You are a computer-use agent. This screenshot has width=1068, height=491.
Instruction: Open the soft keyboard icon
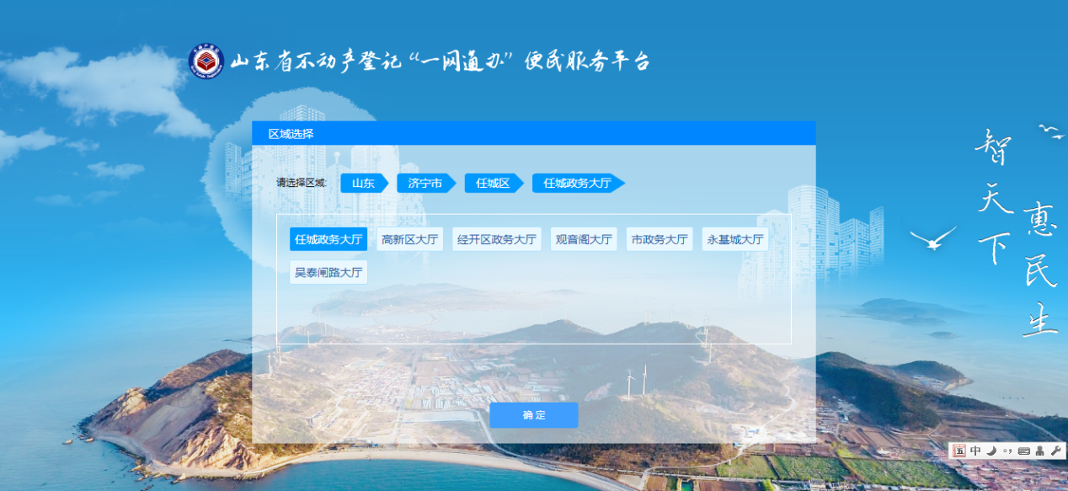[x=1023, y=451]
